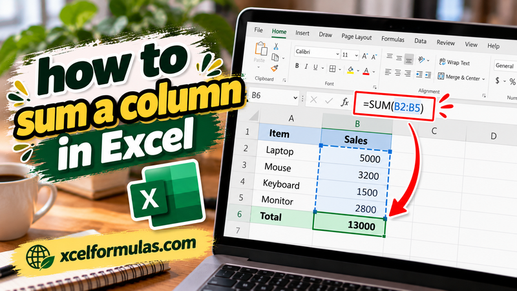Click the Accounting dollar sign format
517x291 pixels.
[497, 80]
